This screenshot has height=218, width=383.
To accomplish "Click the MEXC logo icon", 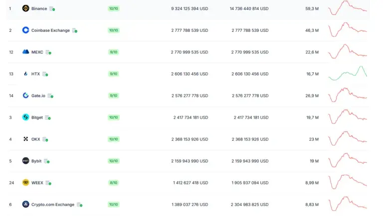I will tap(25, 52).
